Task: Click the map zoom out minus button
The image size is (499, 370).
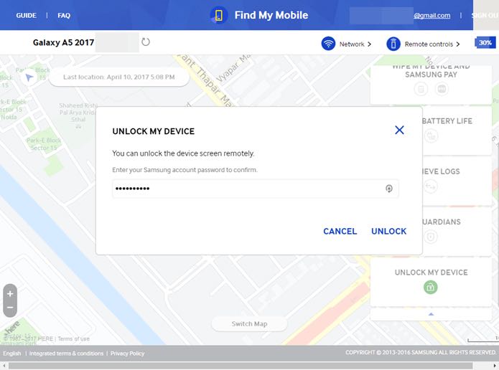Action: [10, 308]
